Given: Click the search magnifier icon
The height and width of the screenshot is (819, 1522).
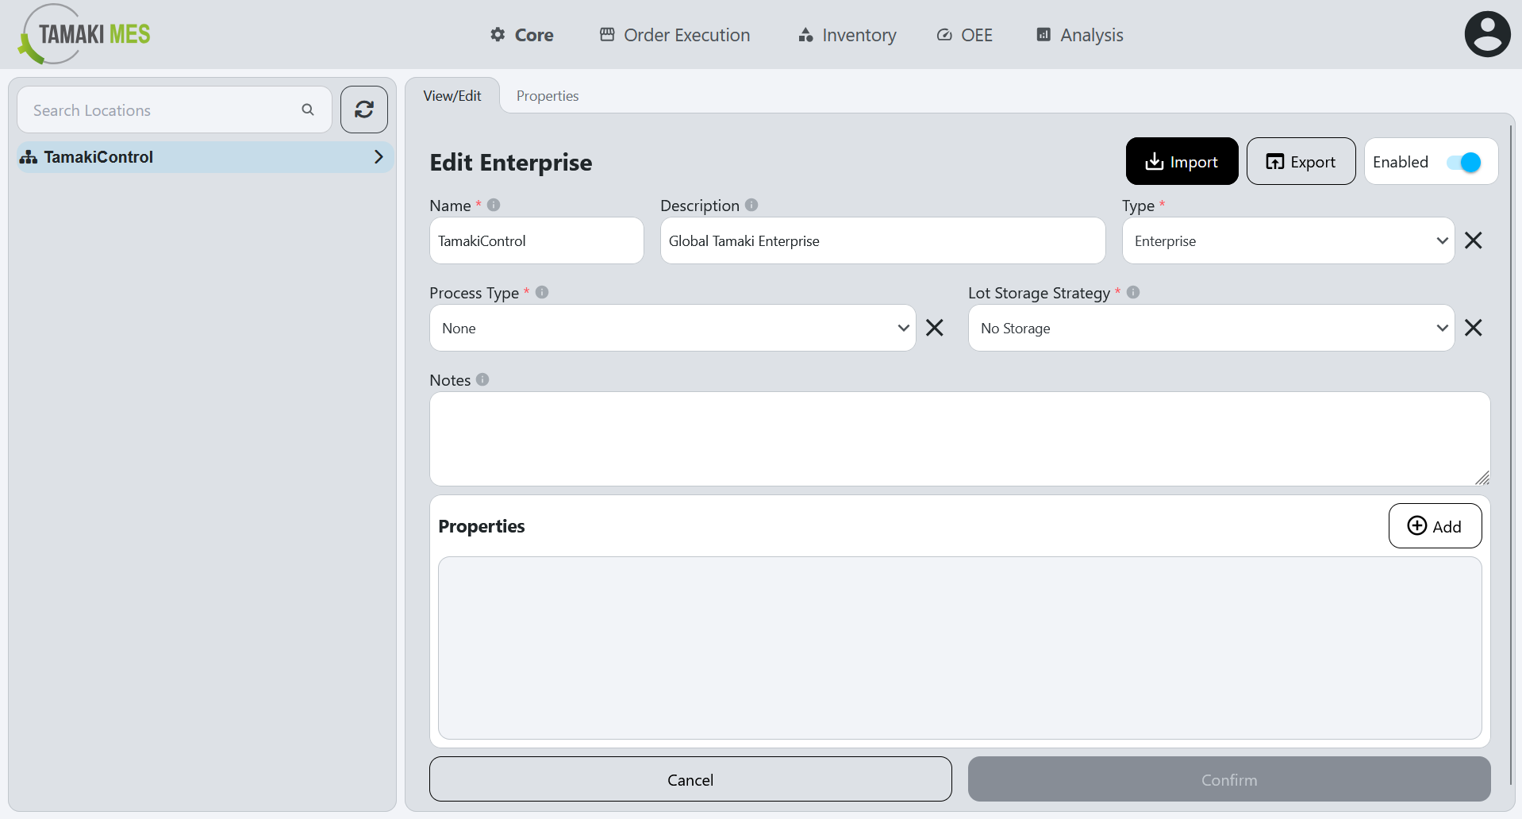Looking at the screenshot, I should pos(308,110).
